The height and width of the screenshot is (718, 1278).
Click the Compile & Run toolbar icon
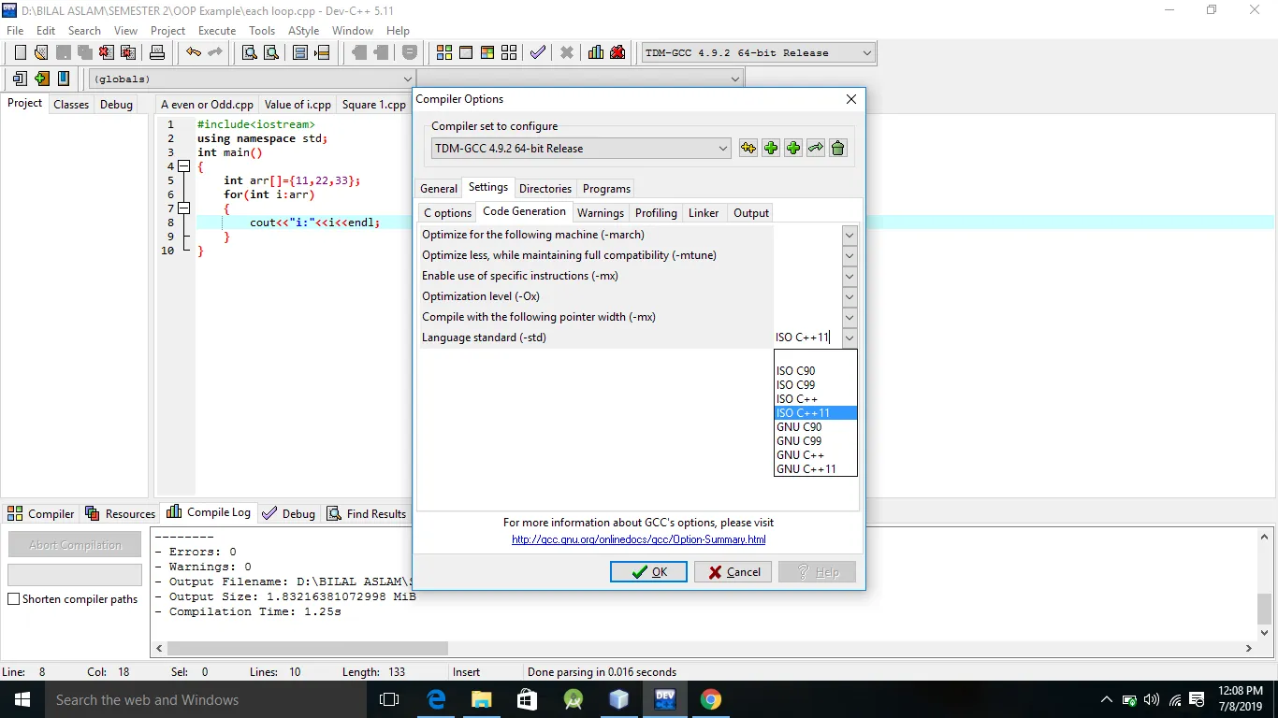point(487,53)
